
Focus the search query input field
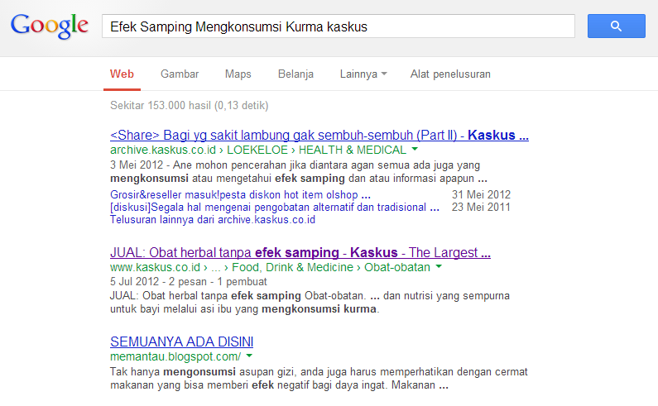[x=339, y=26]
